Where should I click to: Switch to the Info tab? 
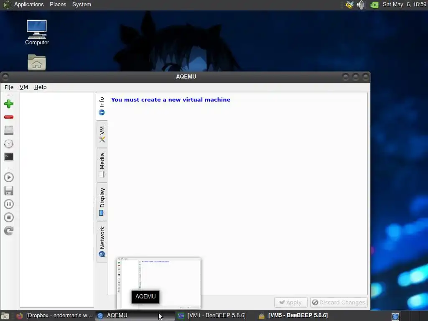pyautogui.click(x=102, y=106)
